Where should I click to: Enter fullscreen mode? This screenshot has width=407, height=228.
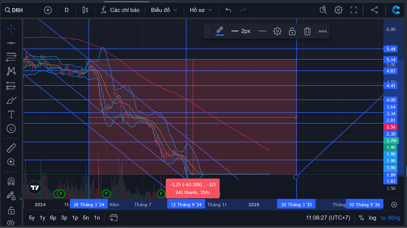(354, 10)
